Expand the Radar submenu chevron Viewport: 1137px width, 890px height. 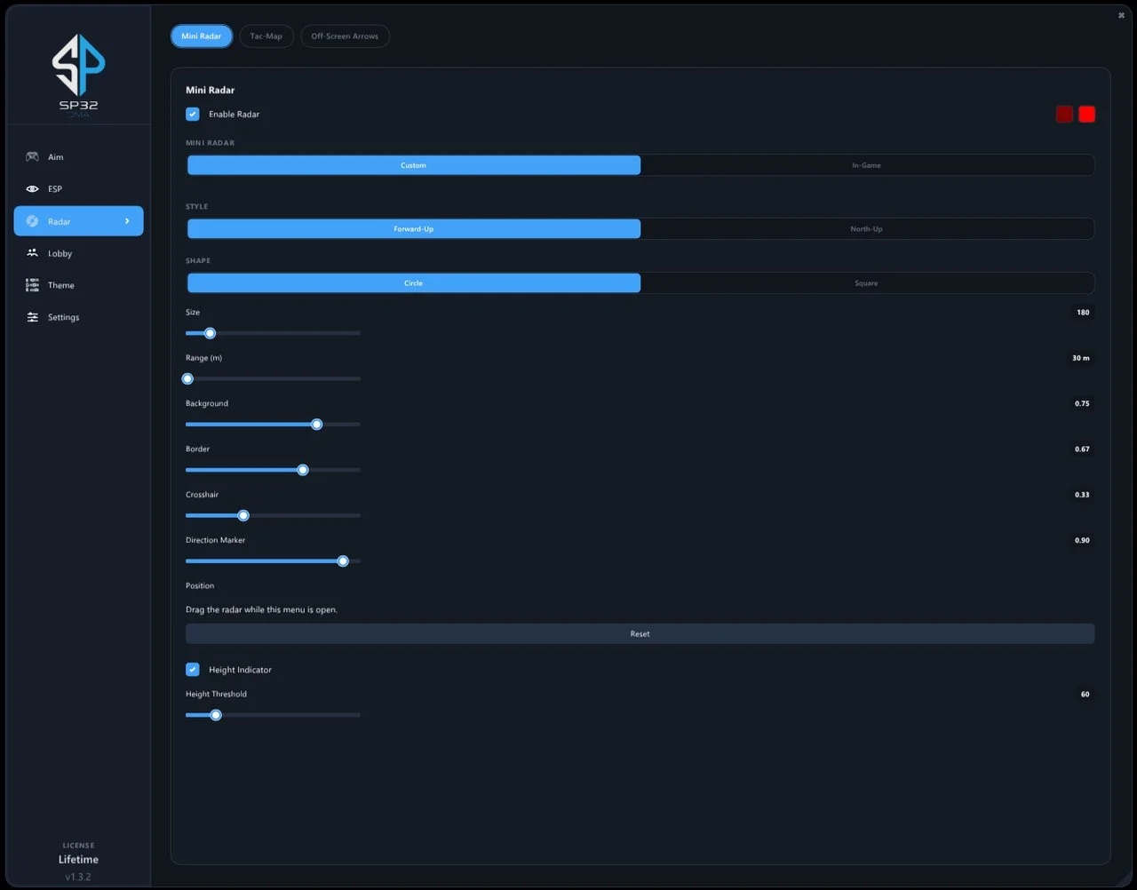[127, 221]
